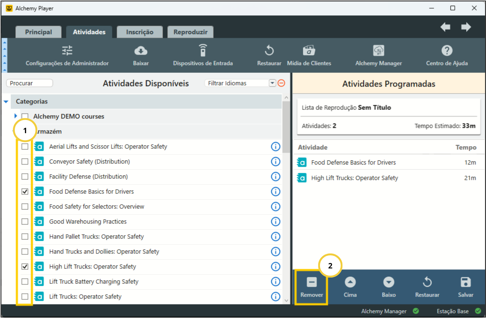486x318 pixels.
Task: Click the Remover button
Action: click(x=311, y=287)
